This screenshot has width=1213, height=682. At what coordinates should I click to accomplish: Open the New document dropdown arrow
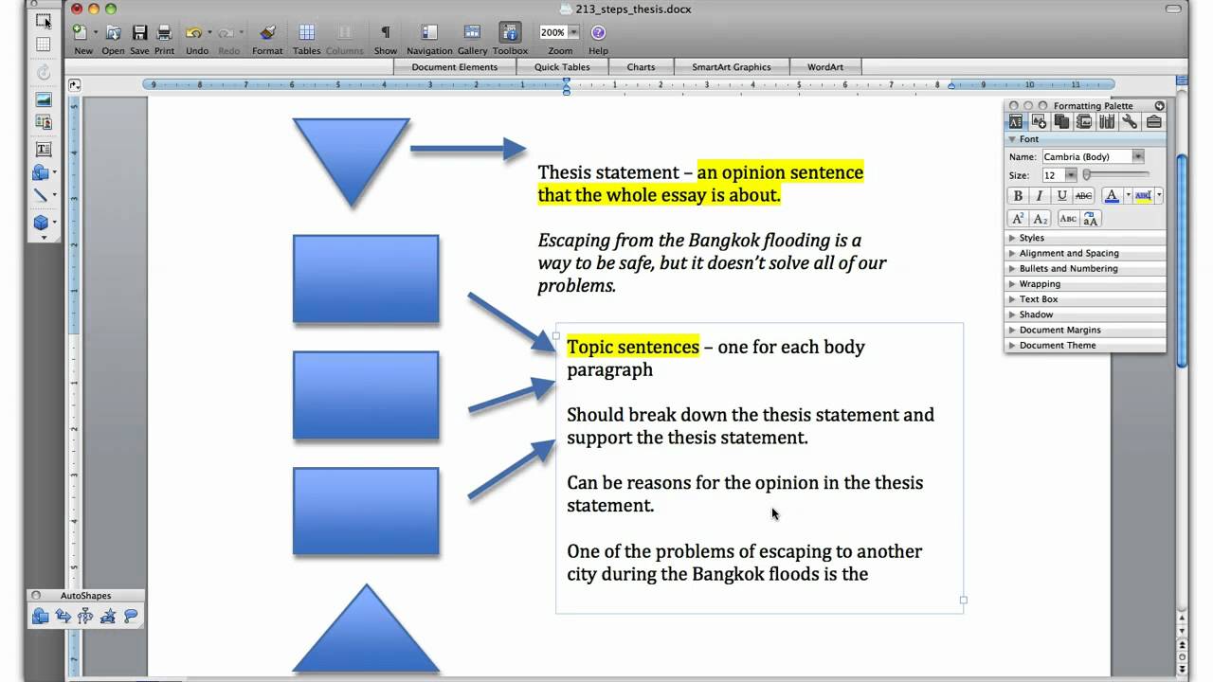tap(94, 33)
